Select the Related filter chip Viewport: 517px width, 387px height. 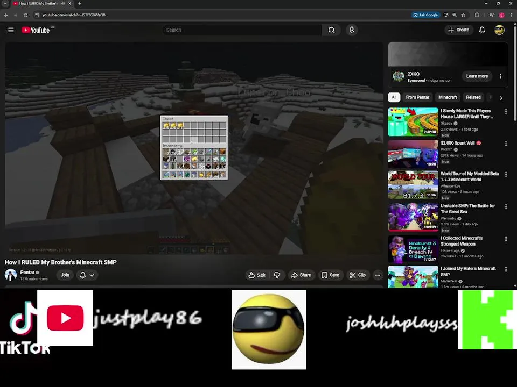(473, 97)
